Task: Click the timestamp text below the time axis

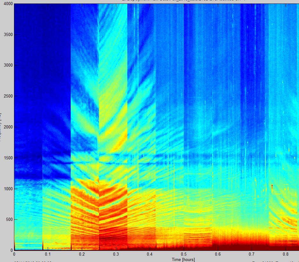Action: click(32, 261)
